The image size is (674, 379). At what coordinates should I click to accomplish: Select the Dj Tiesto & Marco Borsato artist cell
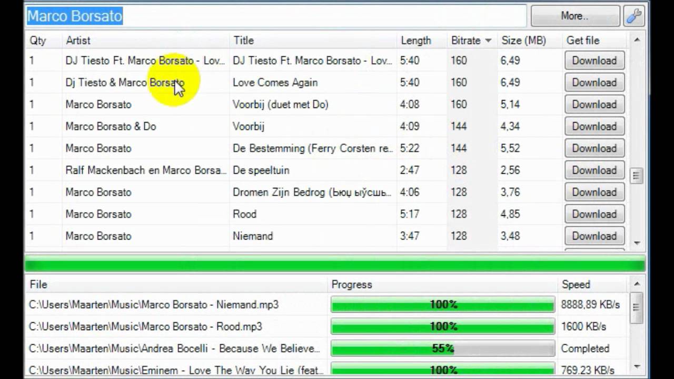(x=125, y=83)
